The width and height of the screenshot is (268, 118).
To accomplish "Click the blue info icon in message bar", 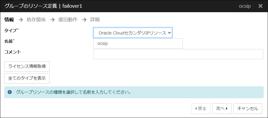I will (10, 92).
